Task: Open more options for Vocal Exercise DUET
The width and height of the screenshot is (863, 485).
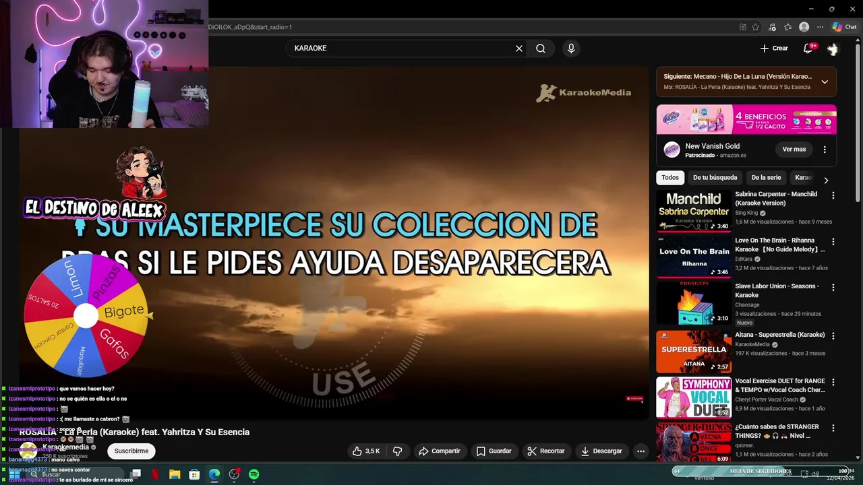Action: (x=833, y=382)
